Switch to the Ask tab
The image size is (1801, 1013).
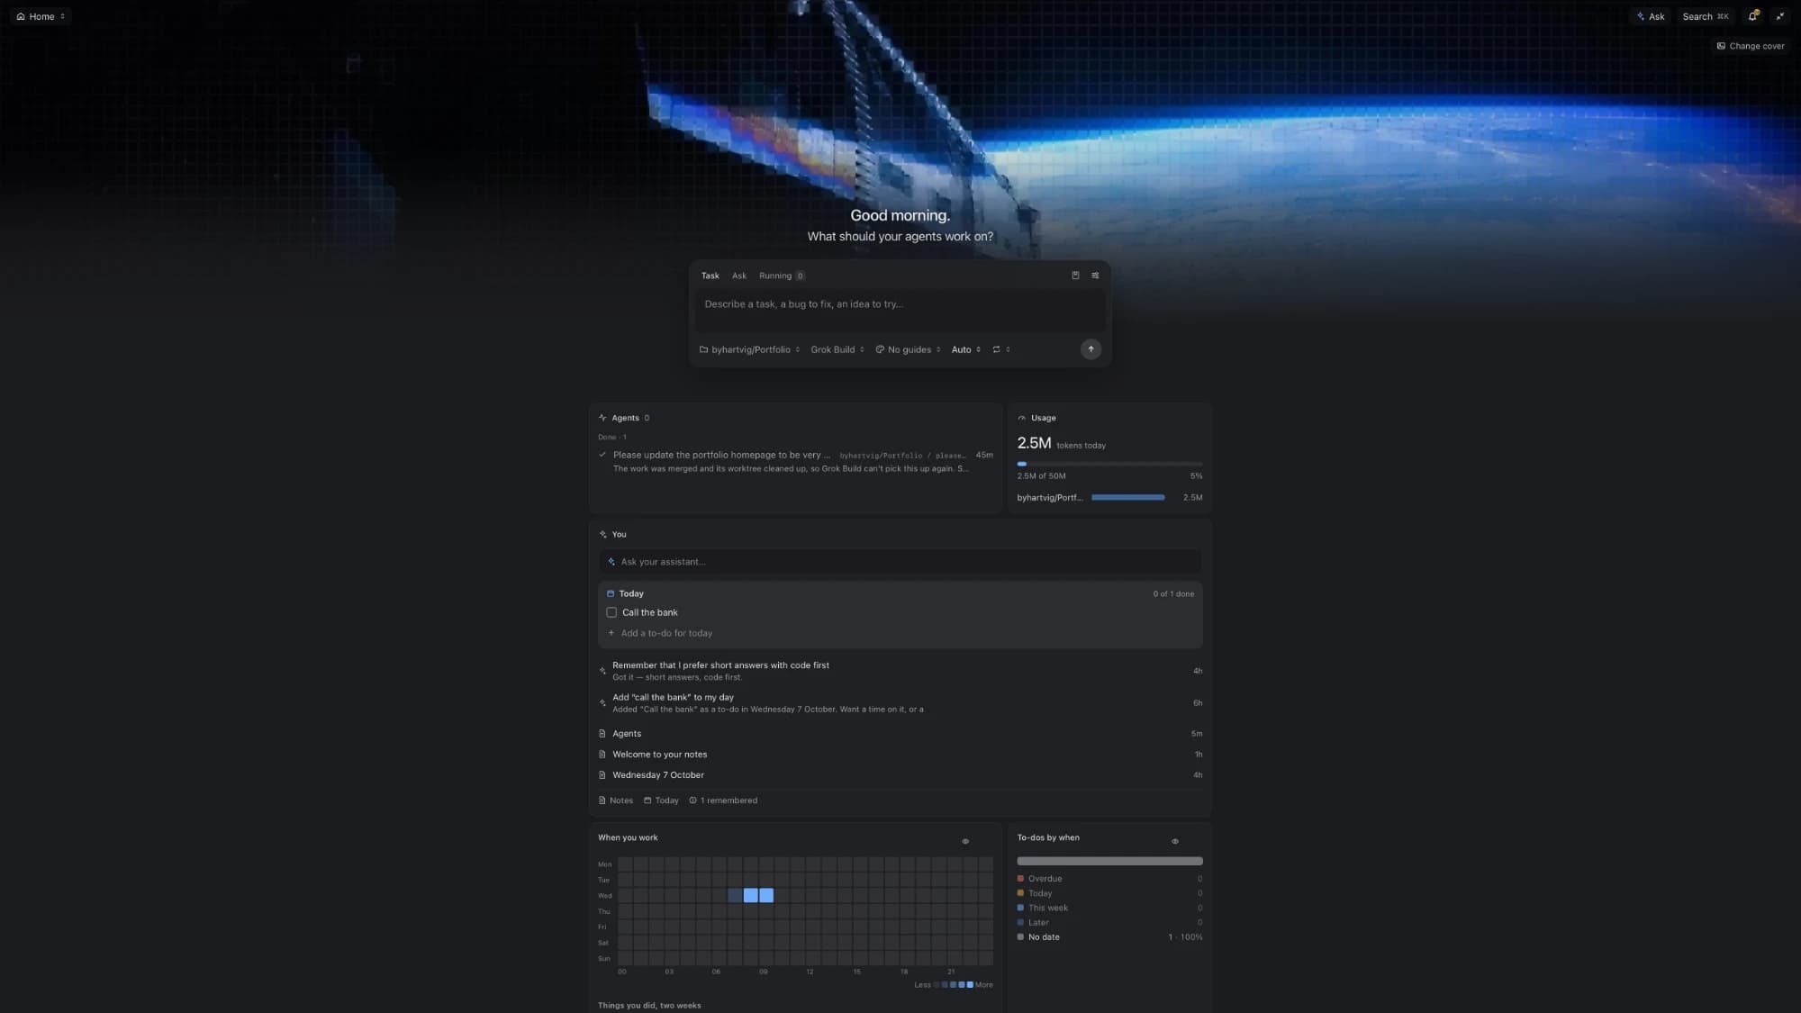coord(739,276)
